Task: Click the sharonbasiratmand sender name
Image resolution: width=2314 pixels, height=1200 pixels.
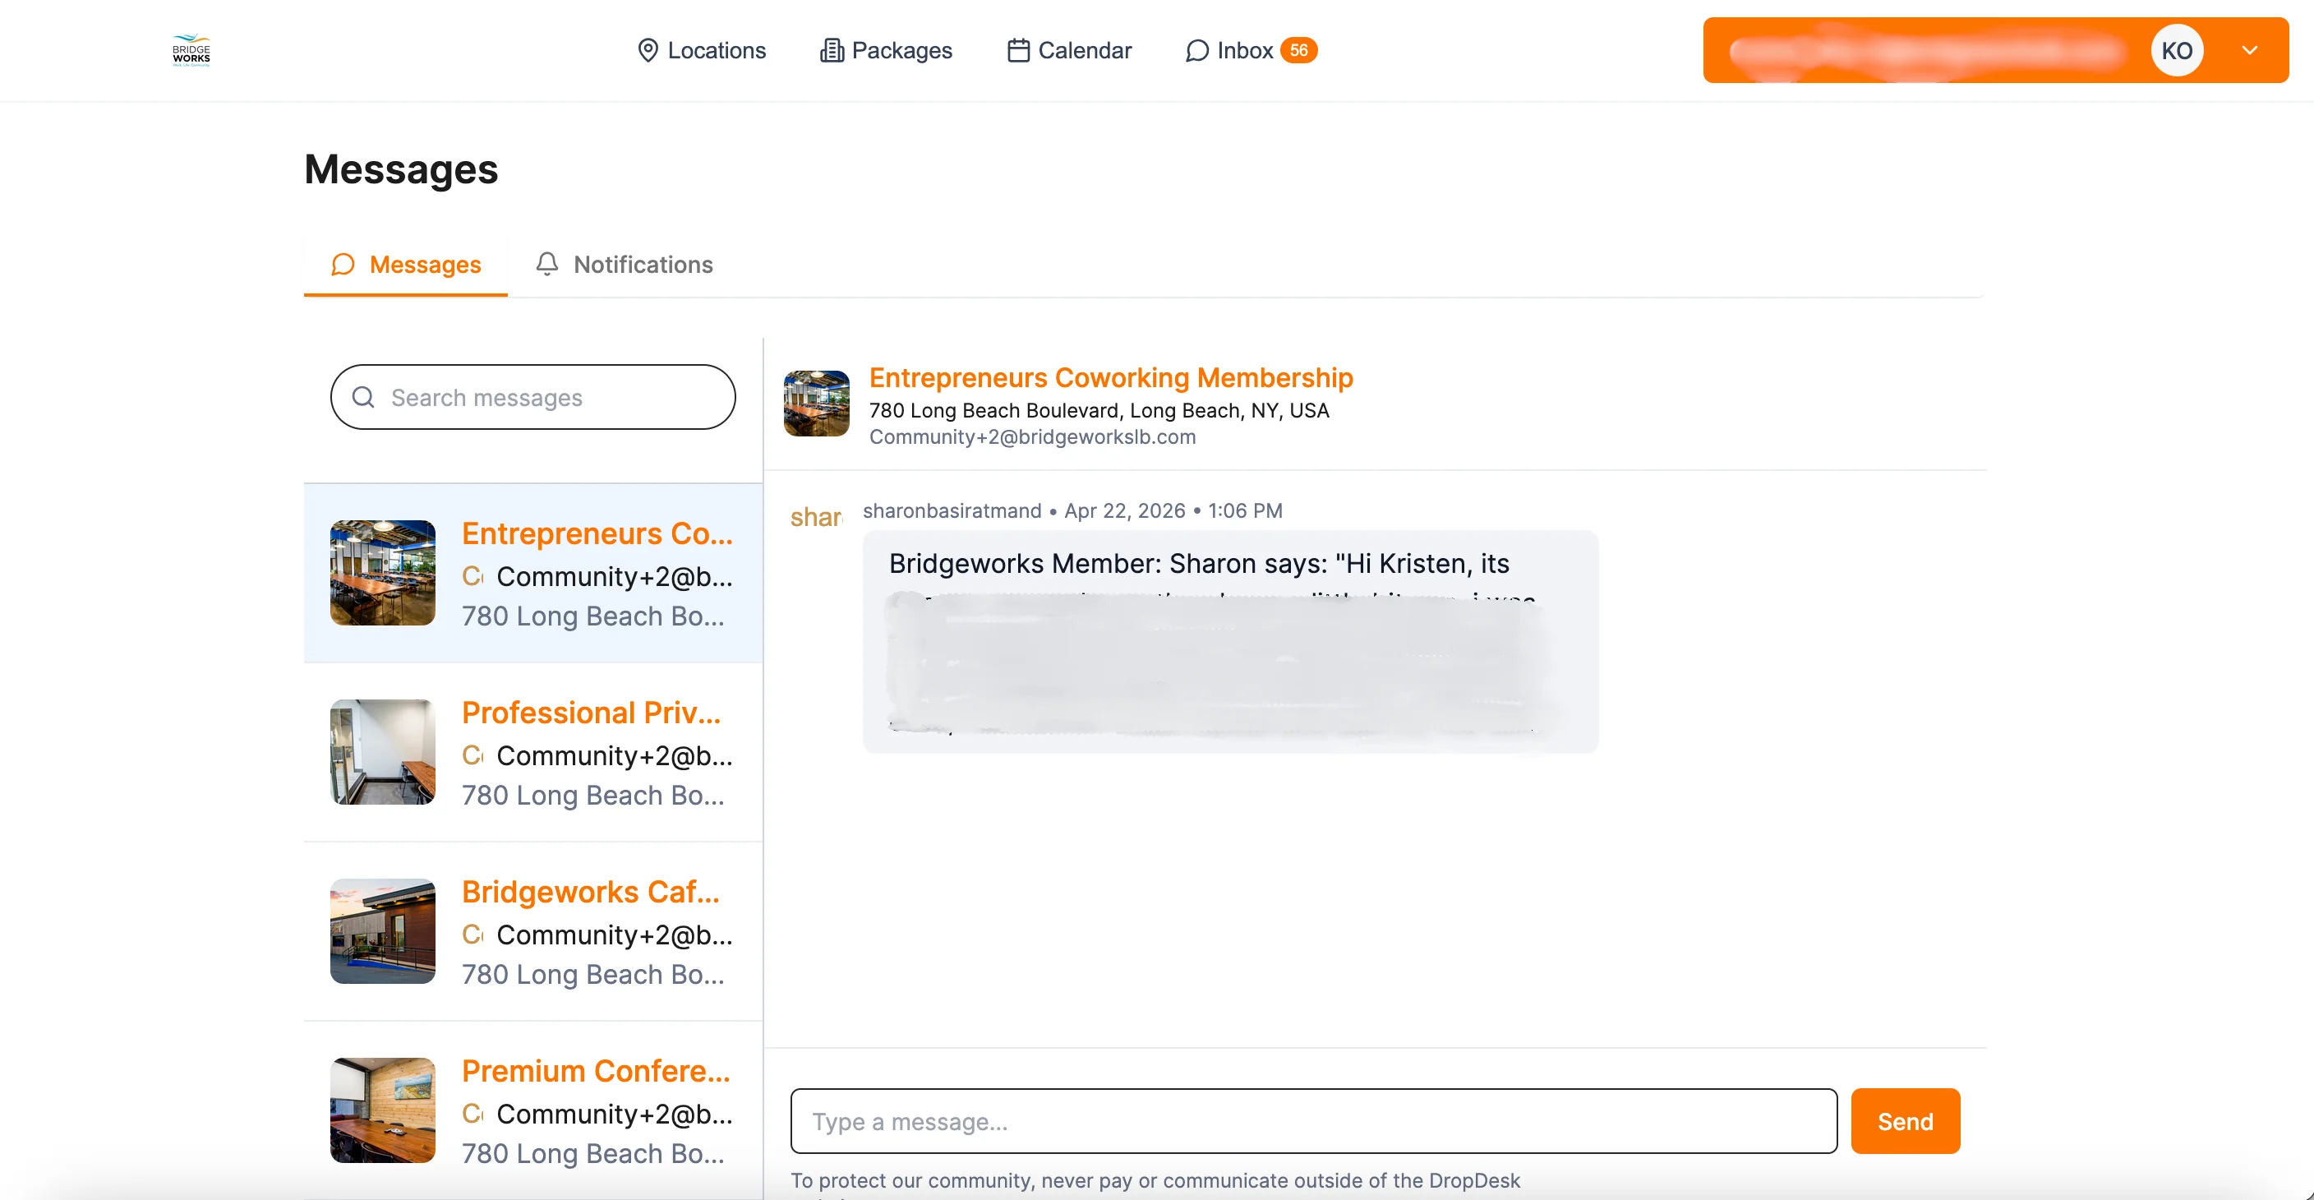Action: 952,511
